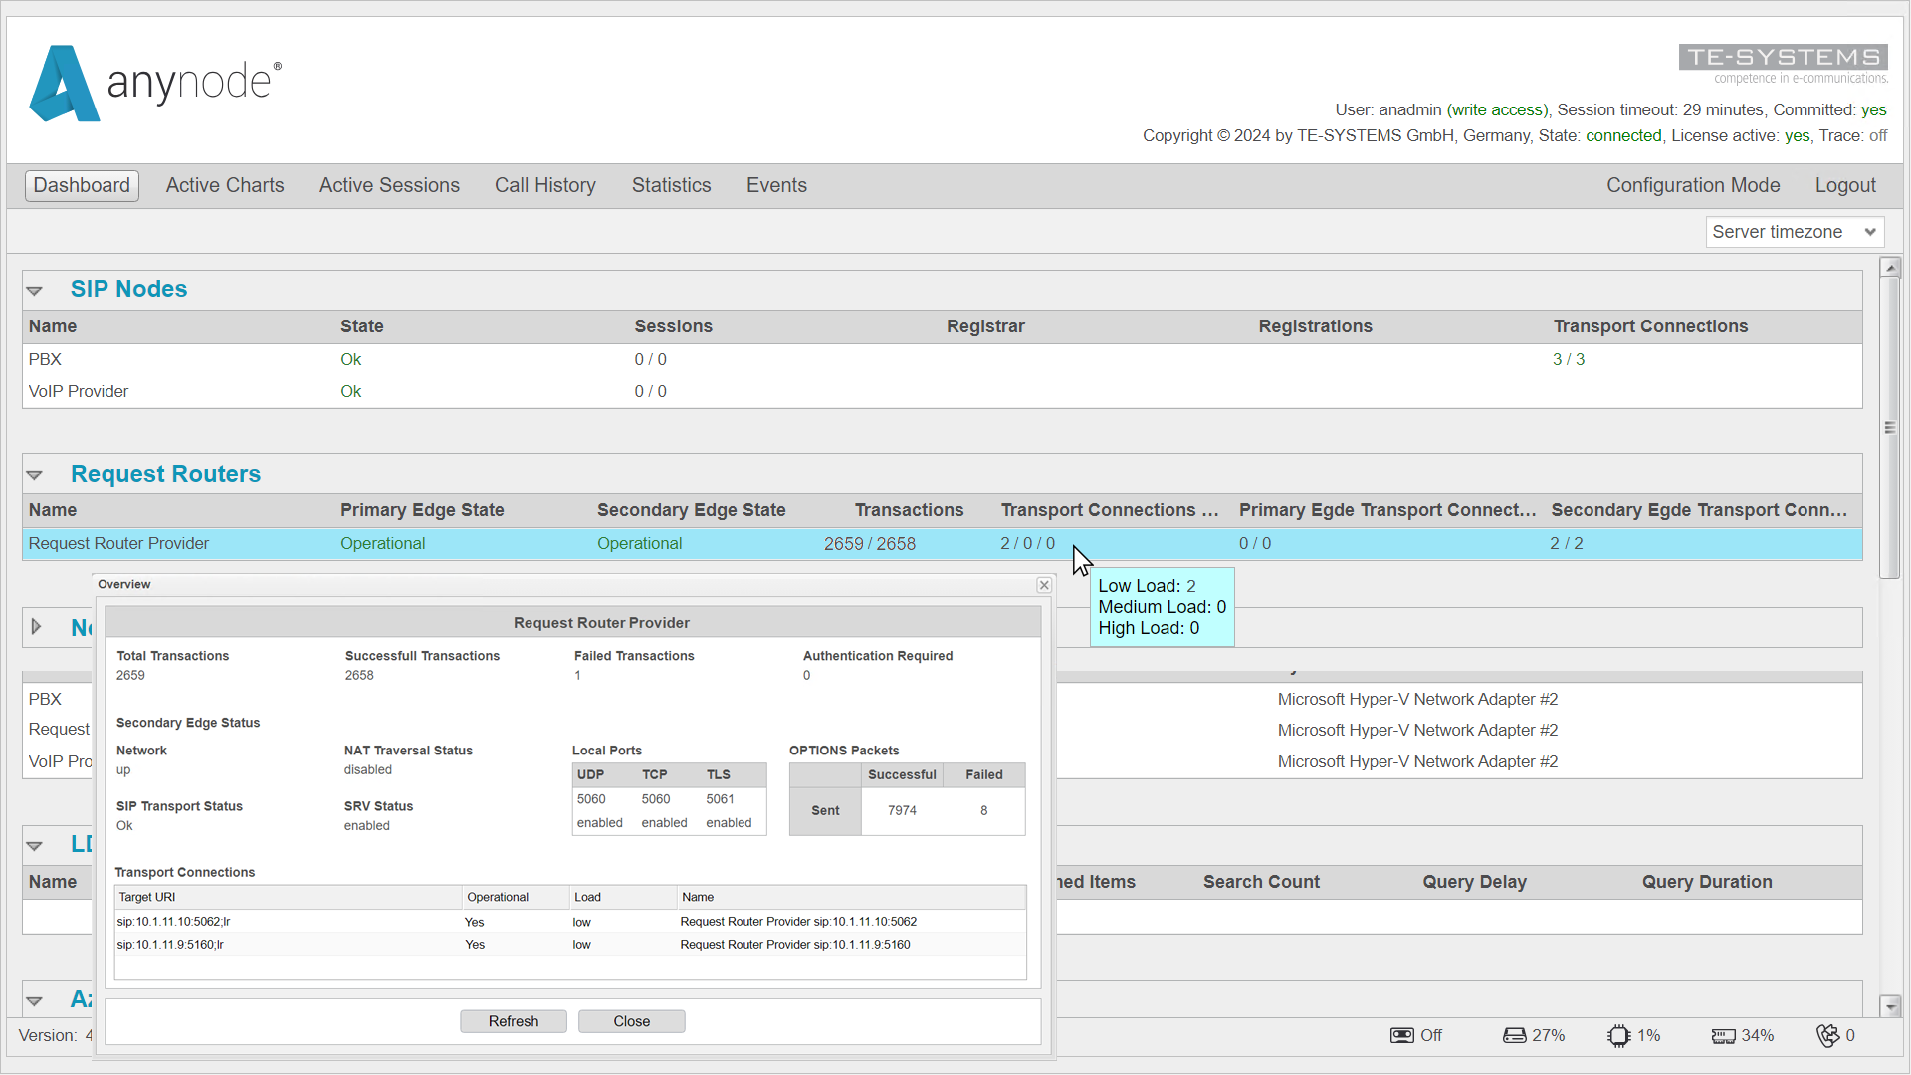Click the Close button in Overview

pos(632,1021)
